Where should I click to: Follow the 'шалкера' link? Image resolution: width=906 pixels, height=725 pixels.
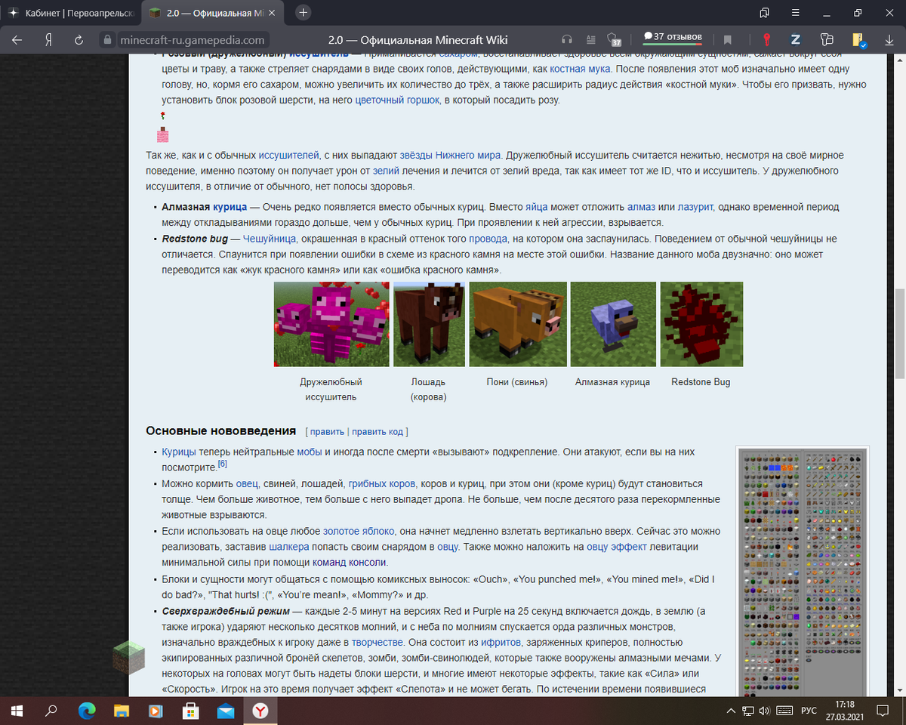(x=289, y=546)
